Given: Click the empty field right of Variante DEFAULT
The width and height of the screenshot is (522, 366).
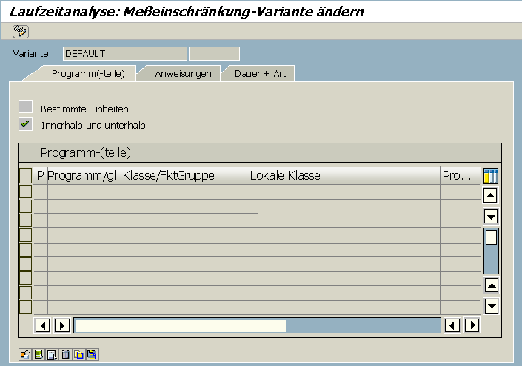Looking at the screenshot, I should coord(214,53).
